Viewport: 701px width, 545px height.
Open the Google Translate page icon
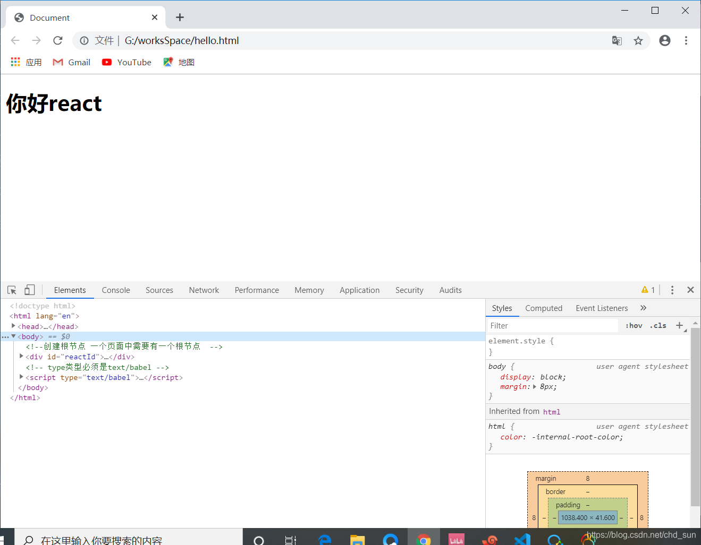point(617,40)
